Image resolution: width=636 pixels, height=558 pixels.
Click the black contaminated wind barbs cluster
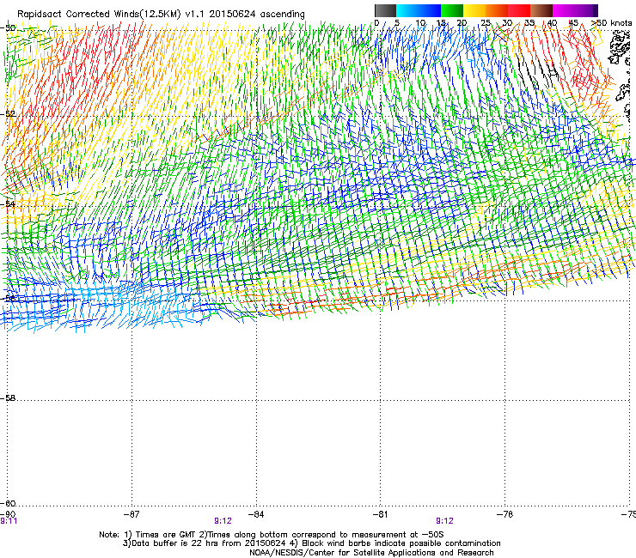click(536, 70)
